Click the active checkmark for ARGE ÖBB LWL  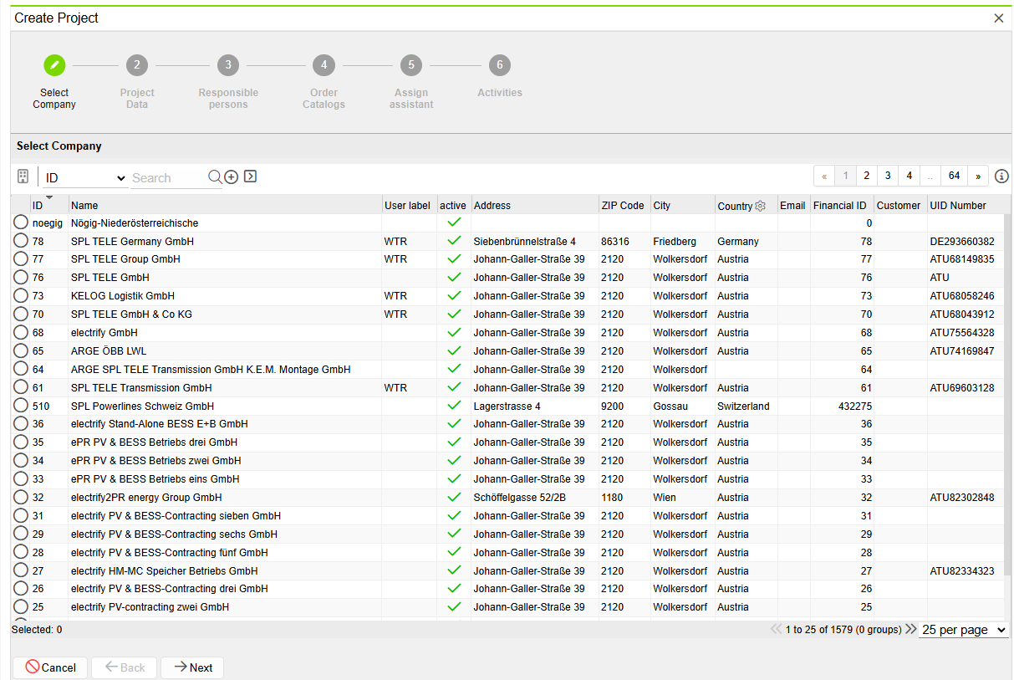pos(454,351)
